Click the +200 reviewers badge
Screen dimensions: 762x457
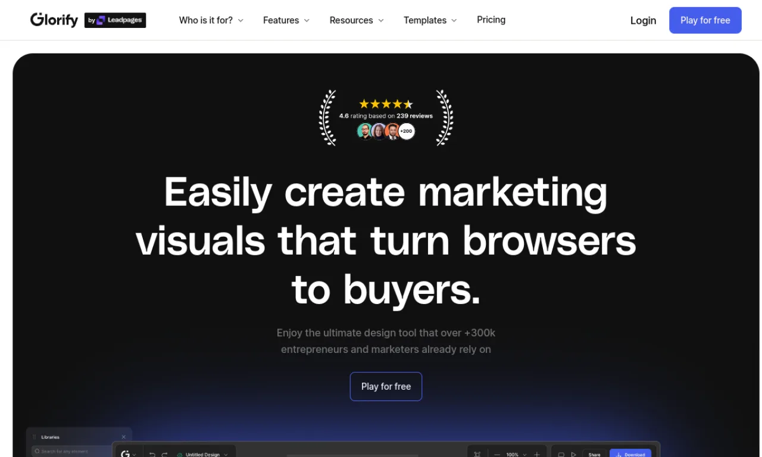click(x=407, y=132)
